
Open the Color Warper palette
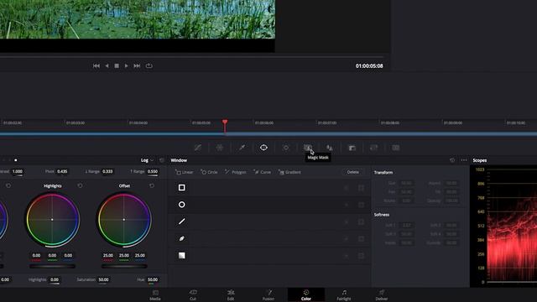coord(220,148)
